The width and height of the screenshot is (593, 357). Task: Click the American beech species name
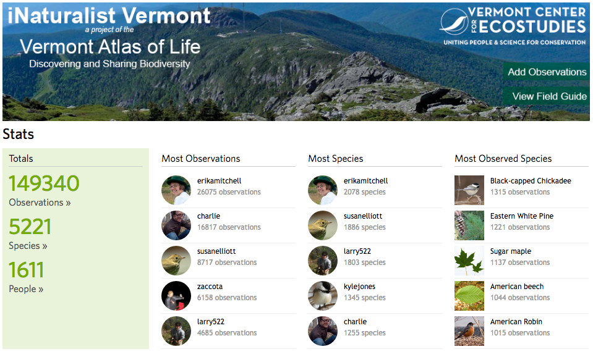click(516, 287)
